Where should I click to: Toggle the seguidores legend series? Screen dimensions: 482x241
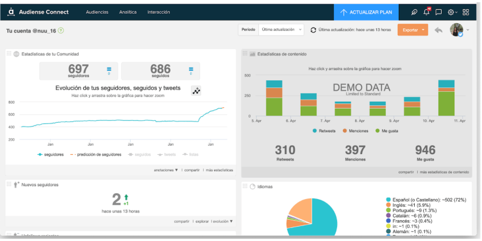[x=51, y=155]
